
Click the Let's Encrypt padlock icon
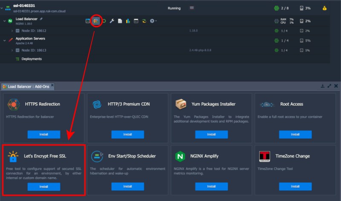pos(13,156)
